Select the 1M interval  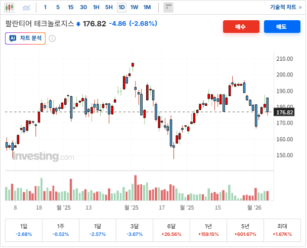[x=147, y=8]
